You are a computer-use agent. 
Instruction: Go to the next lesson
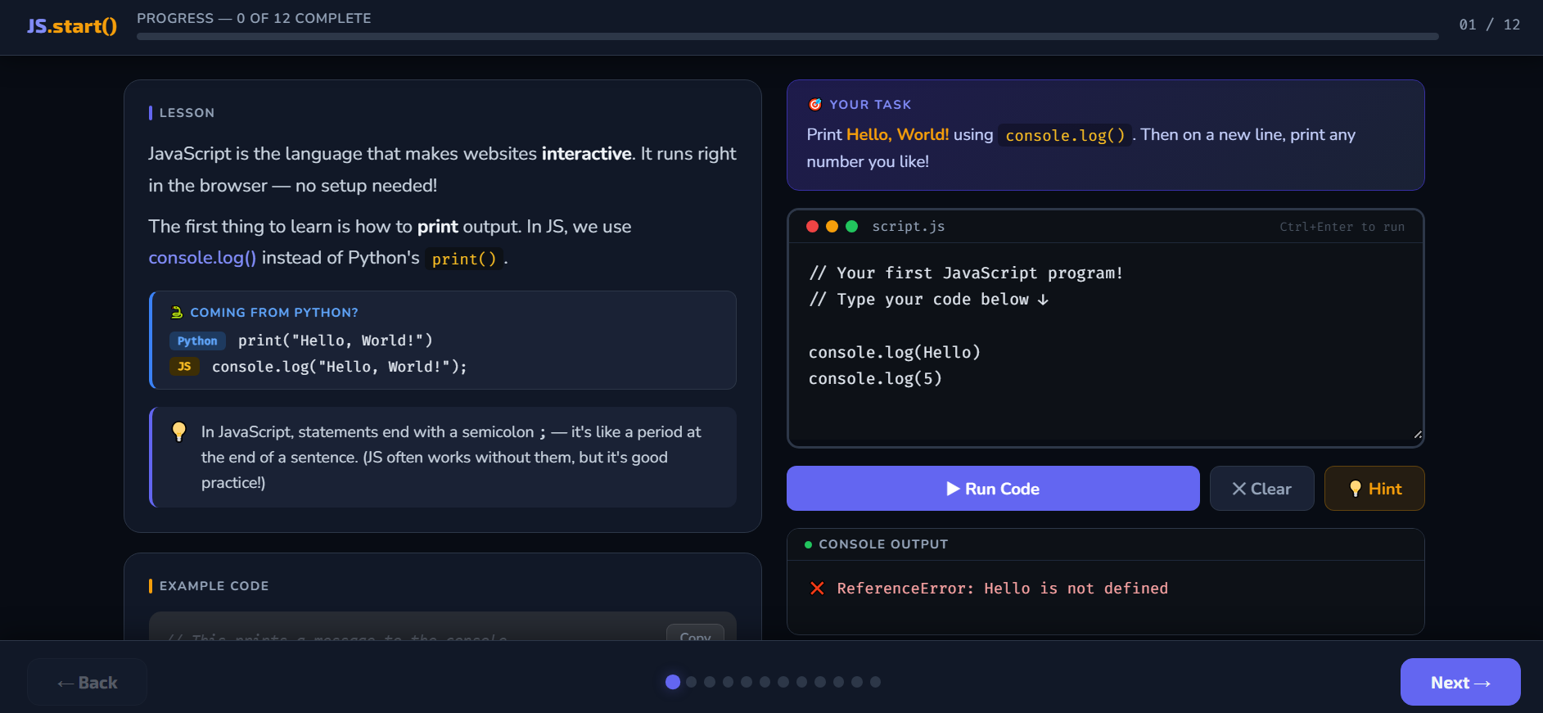(1460, 682)
